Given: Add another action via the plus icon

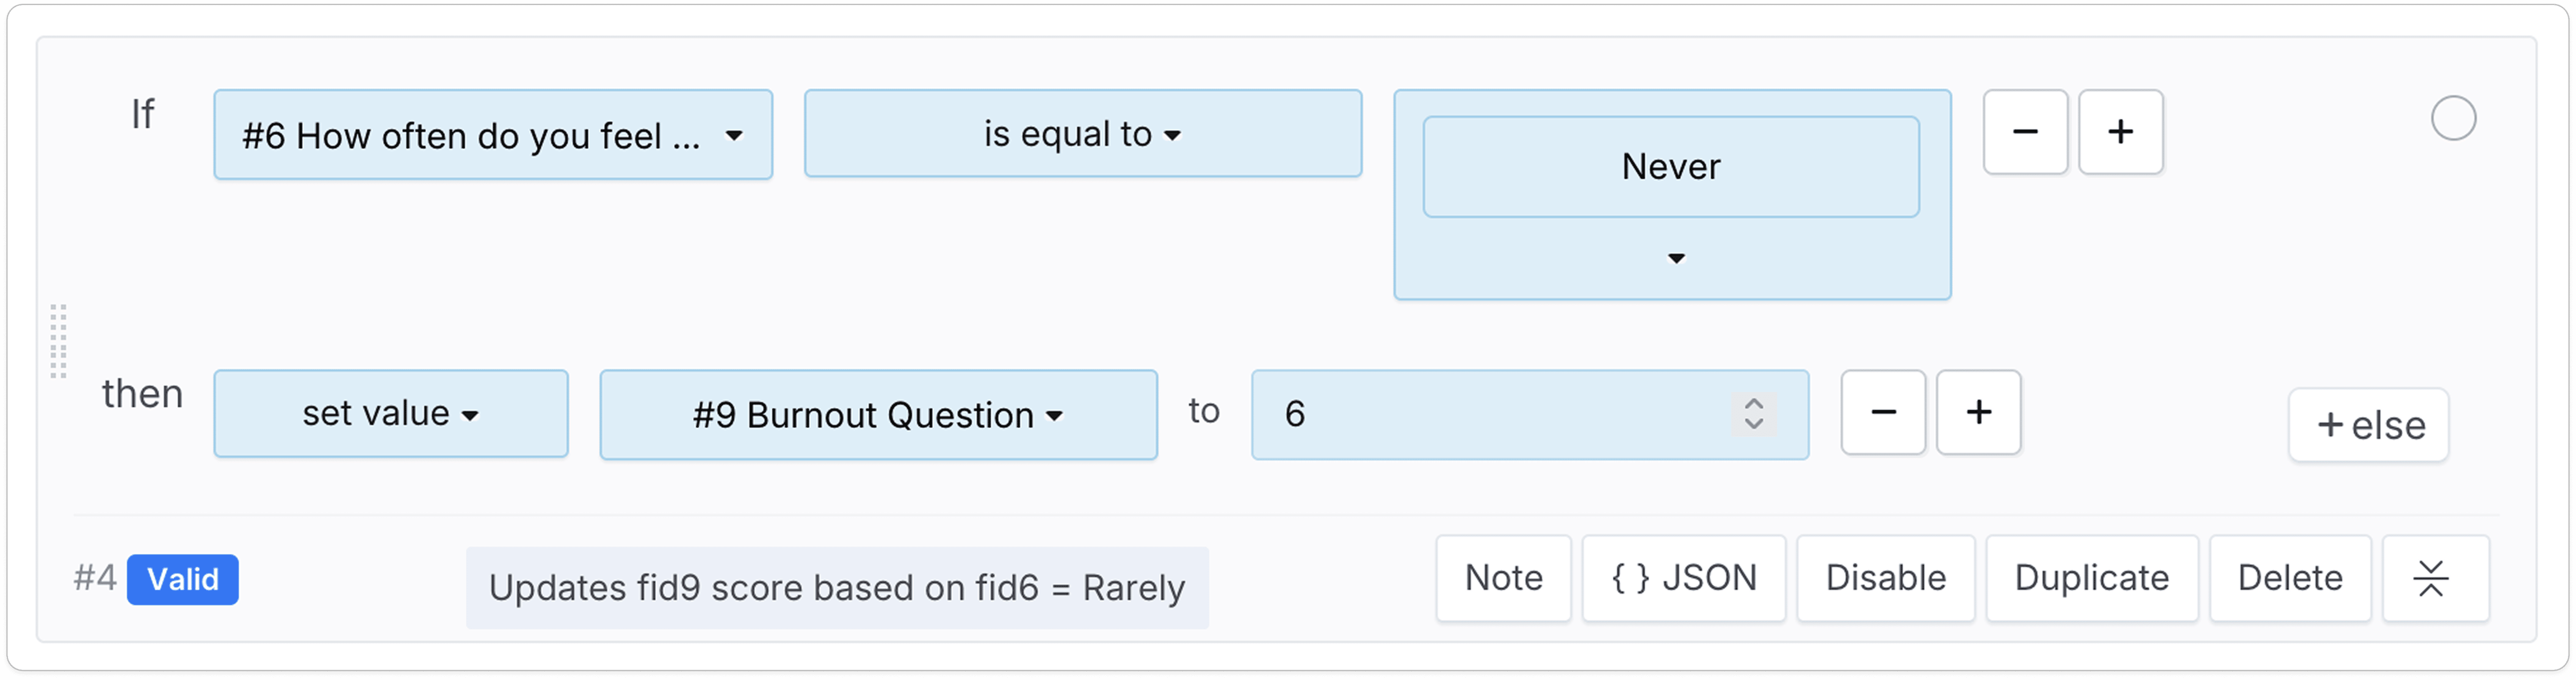Looking at the screenshot, I should pos(1978,412).
